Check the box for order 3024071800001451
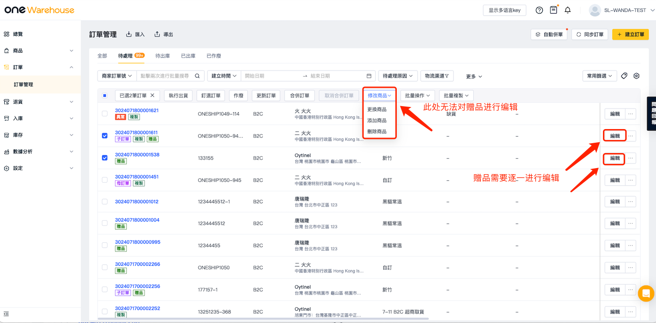Image resolution: width=656 pixels, height=323 pixels. click(105, 180)
